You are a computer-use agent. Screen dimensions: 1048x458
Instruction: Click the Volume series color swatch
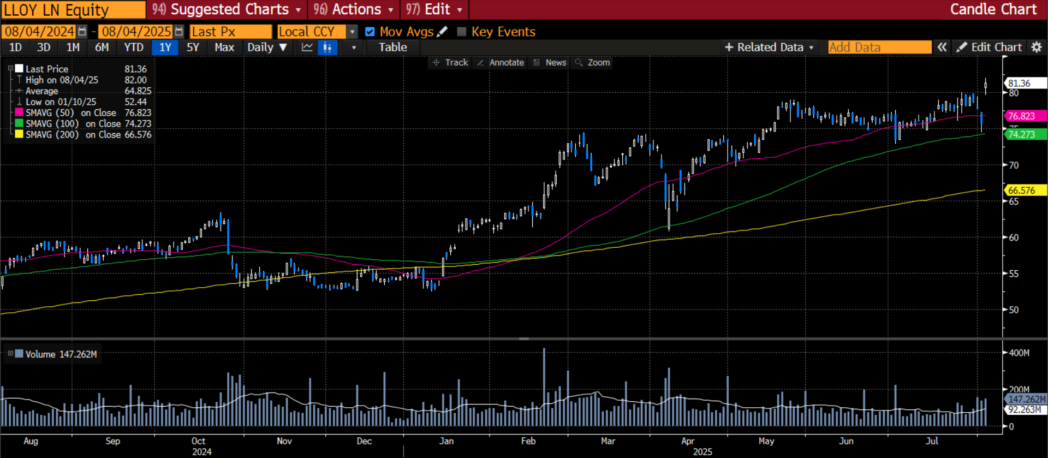click(19, 354)
